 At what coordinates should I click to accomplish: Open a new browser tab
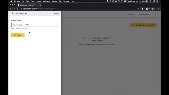[x=44, y=5]
